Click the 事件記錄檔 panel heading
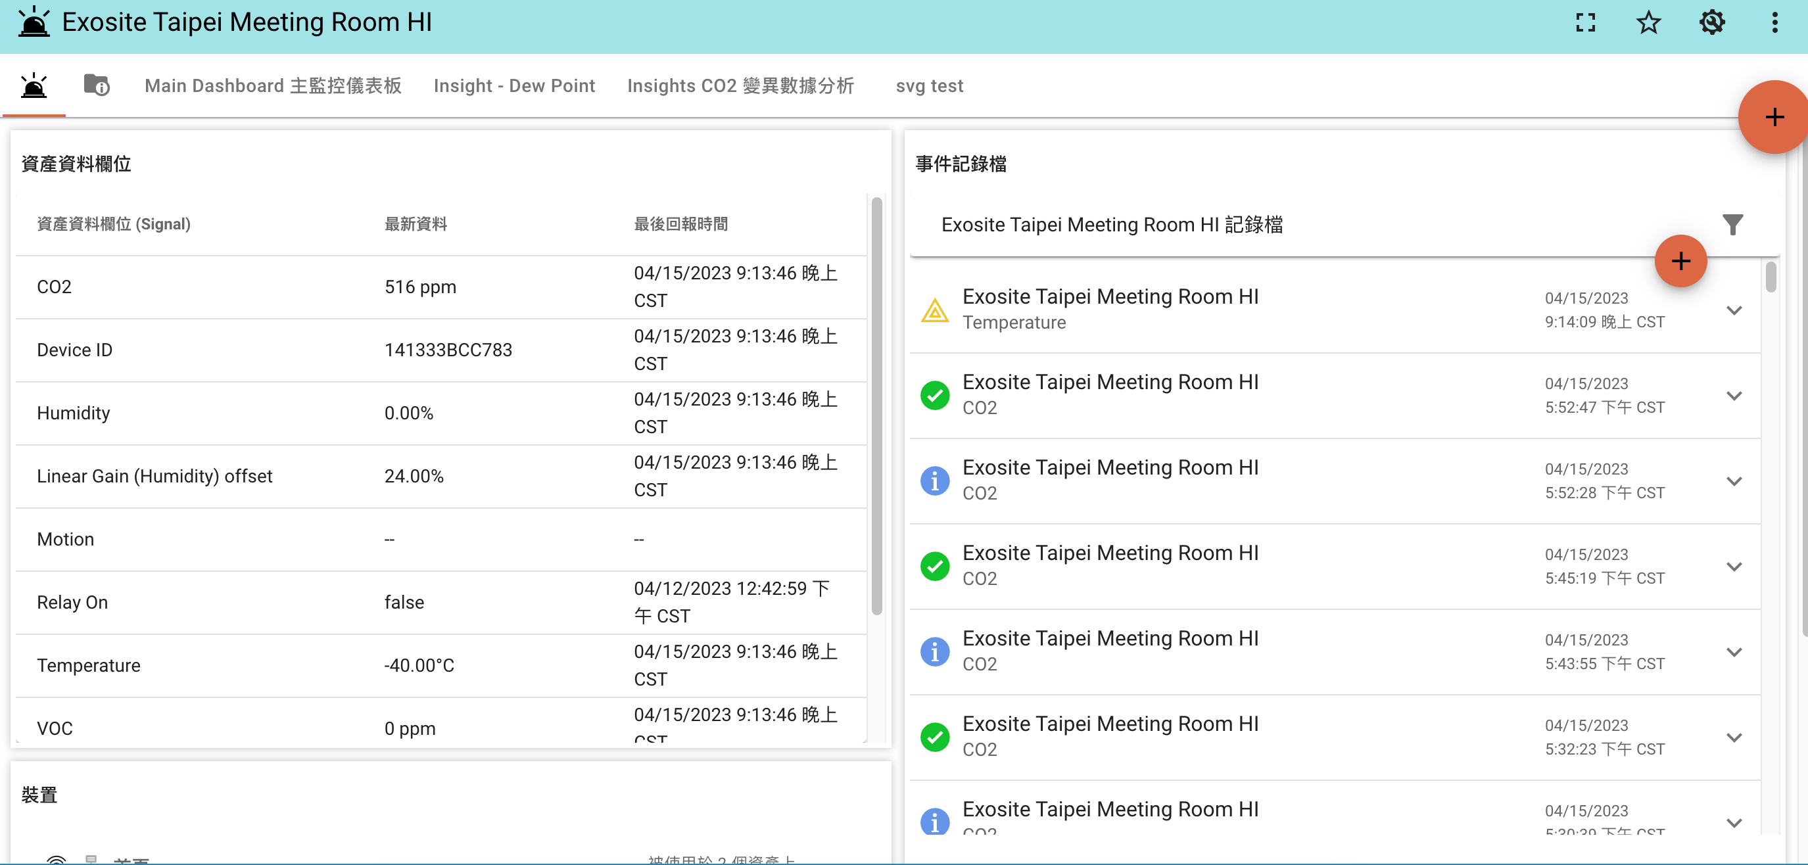Screen dimensions: 1808x865 961,164
